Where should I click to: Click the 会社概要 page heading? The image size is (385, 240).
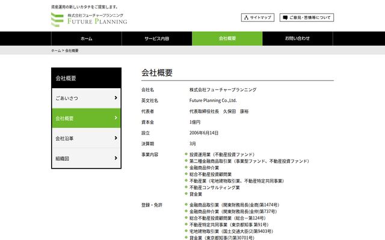pyautogui.click(x=157, y=73)
